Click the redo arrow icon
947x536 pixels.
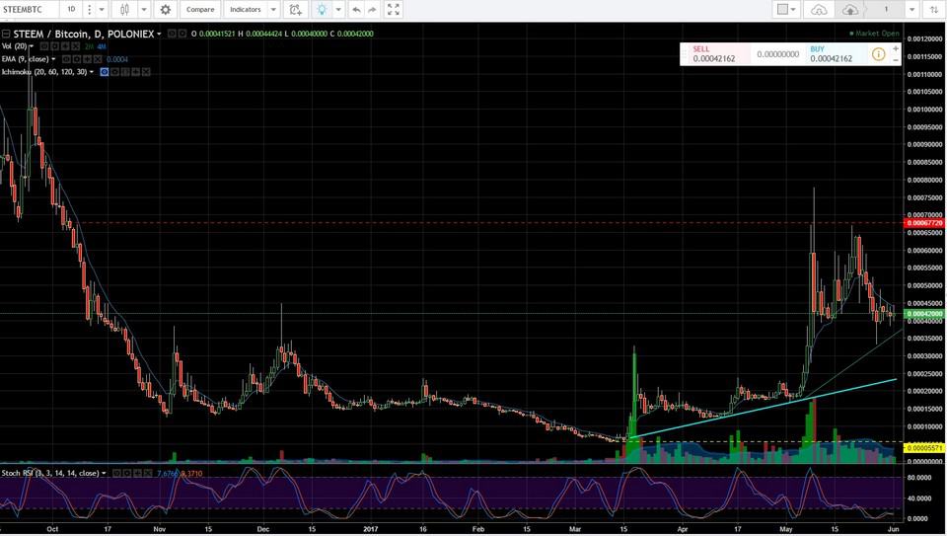373,10
